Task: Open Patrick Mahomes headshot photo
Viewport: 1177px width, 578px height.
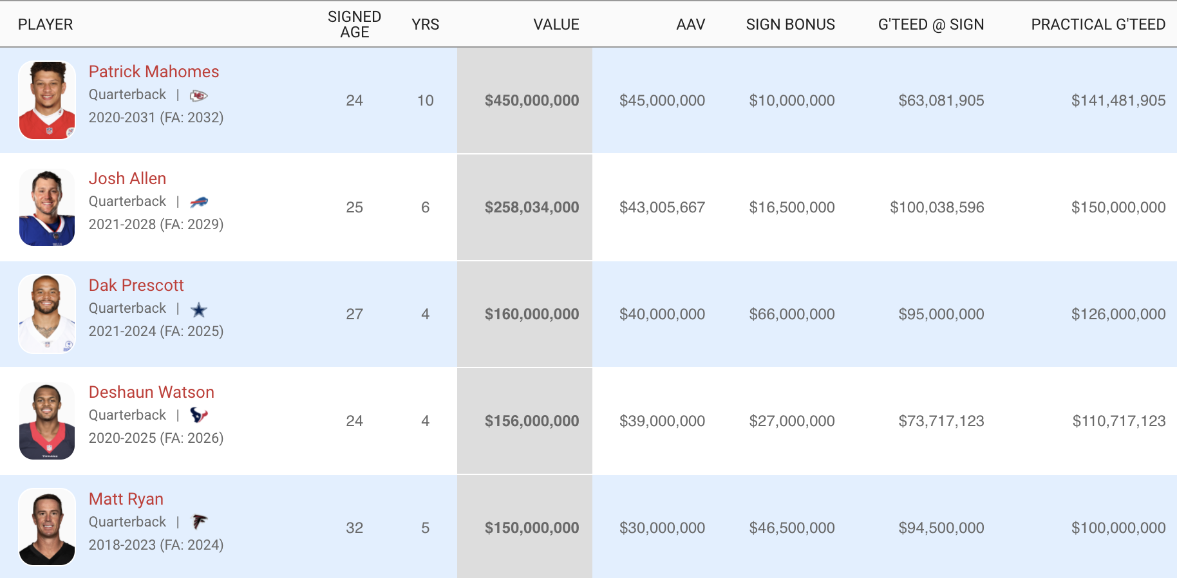Action: tap(47, 100)
